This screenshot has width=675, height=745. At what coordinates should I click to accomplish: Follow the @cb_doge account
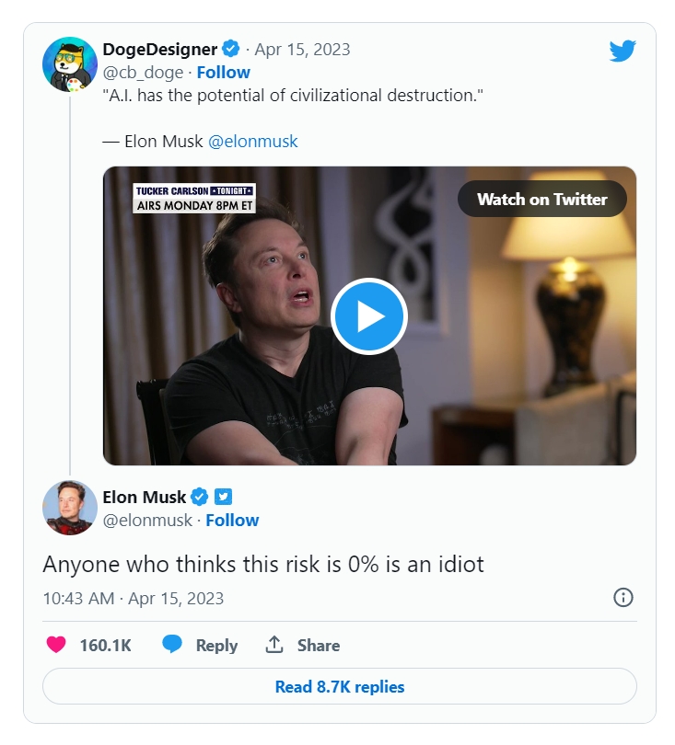point(223,73)
